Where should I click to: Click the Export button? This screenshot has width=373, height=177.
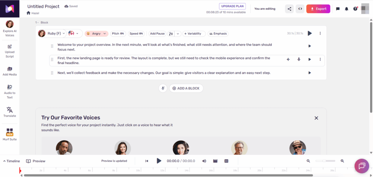point(318,9)
